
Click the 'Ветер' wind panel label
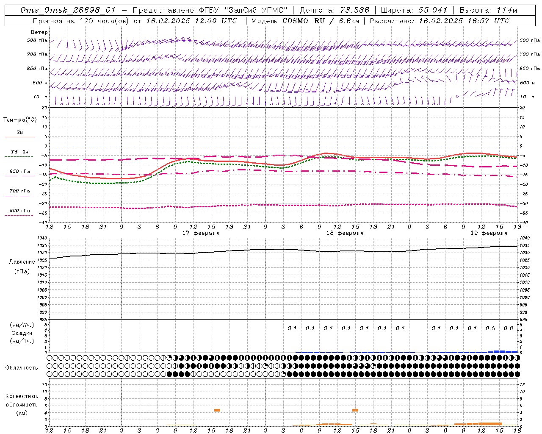coord(39,32)
